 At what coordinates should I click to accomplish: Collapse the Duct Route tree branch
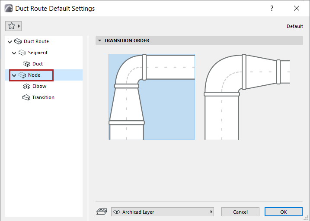click(10, 41)
